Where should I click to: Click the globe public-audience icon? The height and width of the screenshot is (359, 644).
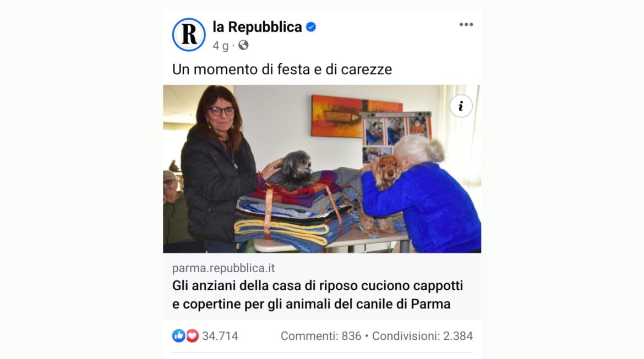coord(243,45)
